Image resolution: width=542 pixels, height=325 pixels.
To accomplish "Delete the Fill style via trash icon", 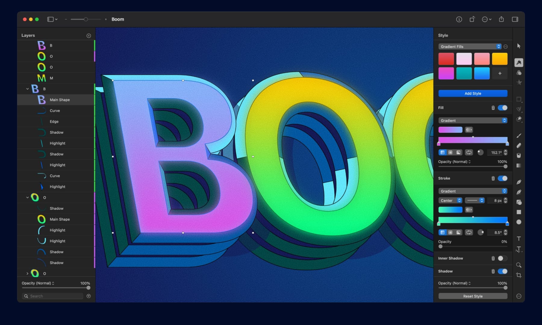I will (493, 108).
